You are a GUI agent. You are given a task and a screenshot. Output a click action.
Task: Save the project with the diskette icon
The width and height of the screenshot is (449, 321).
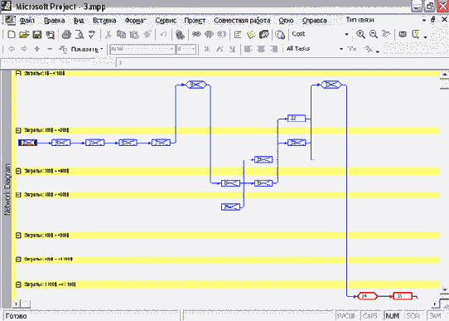click(x=37, y=35)
